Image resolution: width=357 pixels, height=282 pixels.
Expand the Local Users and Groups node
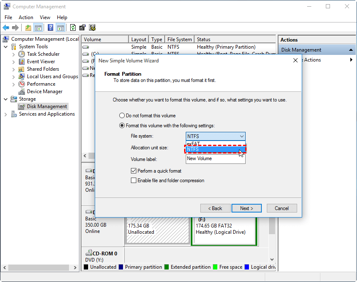[13, 77]
